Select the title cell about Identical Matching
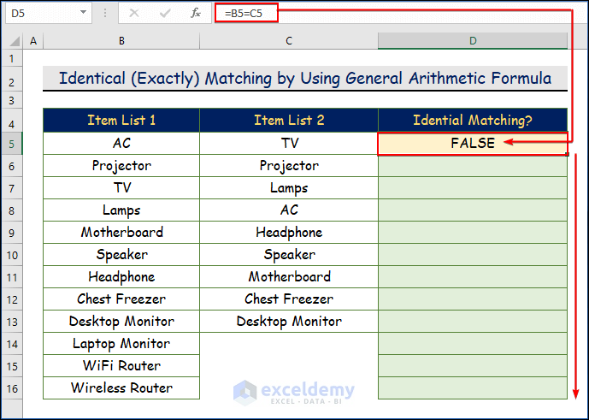 304,79
